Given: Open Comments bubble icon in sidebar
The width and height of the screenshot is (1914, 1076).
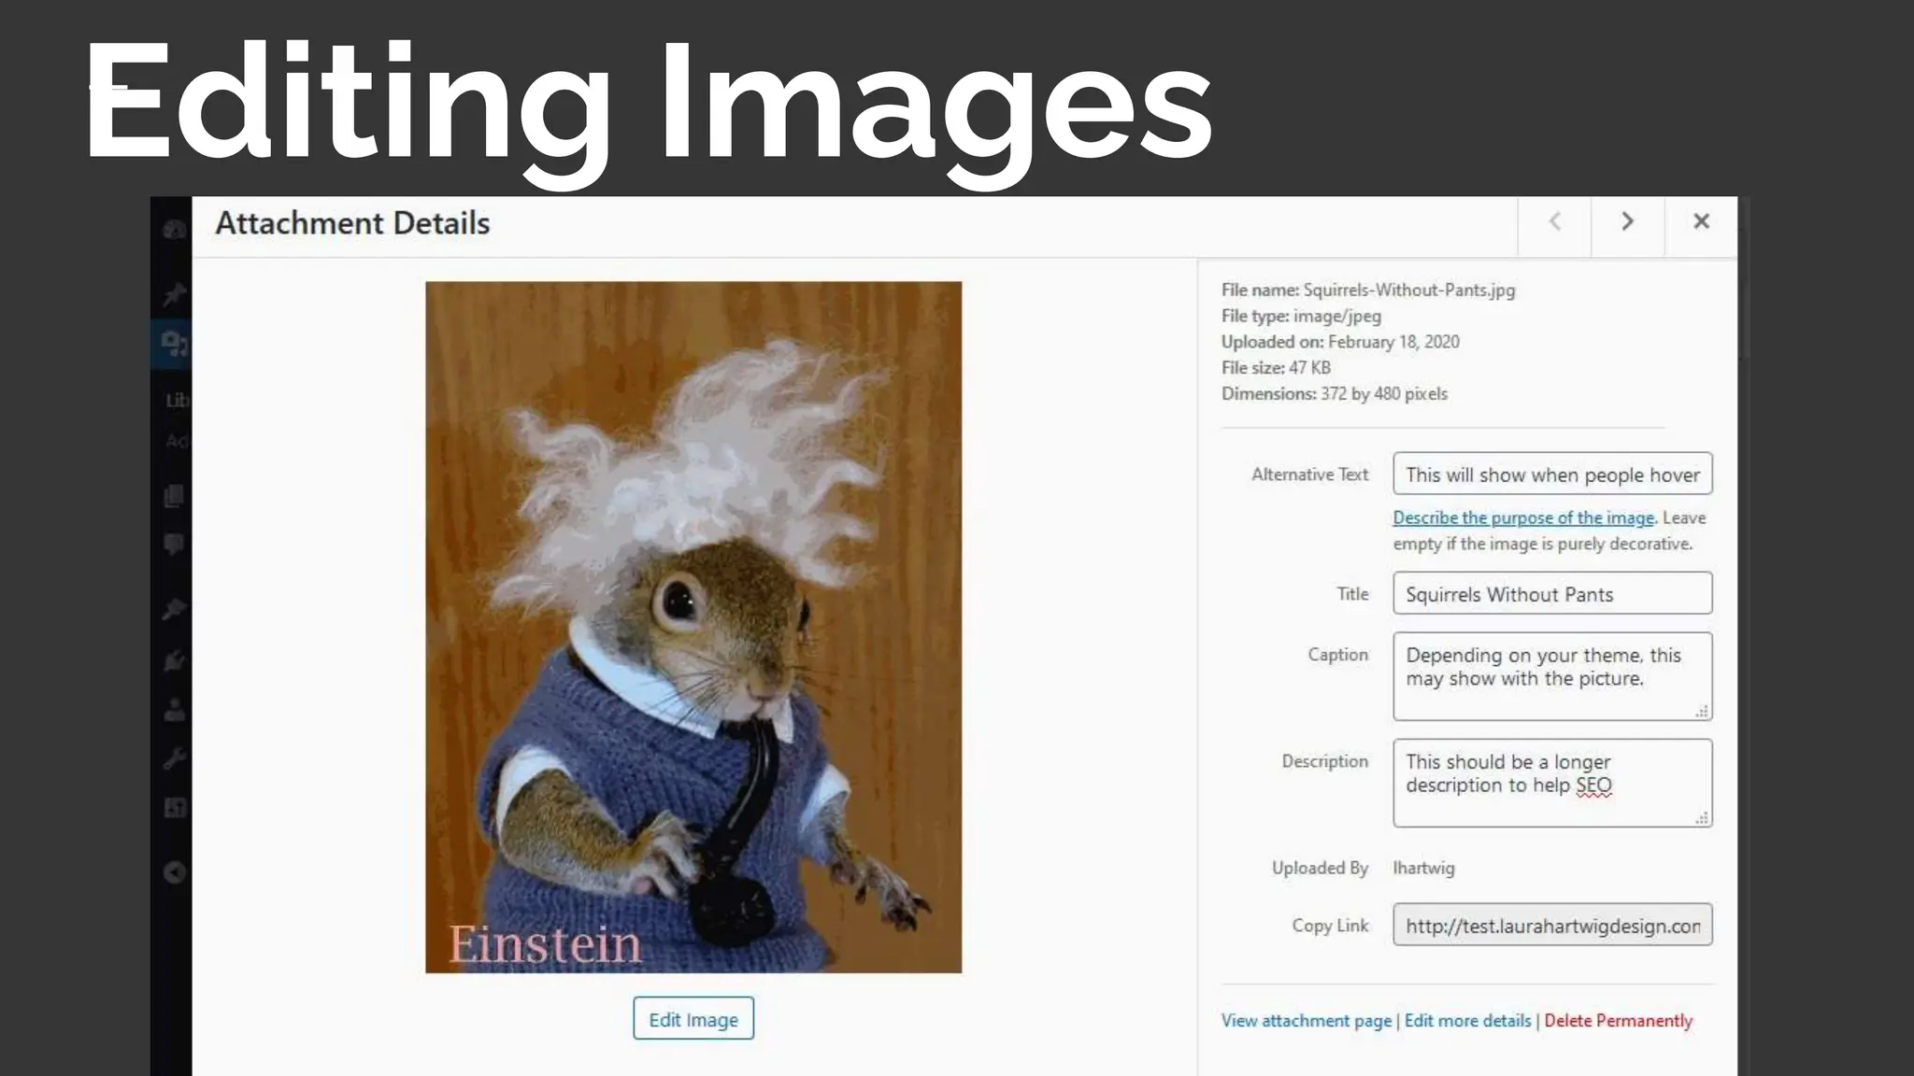Looking at the screenshot, I should click(x=174, y=545).
